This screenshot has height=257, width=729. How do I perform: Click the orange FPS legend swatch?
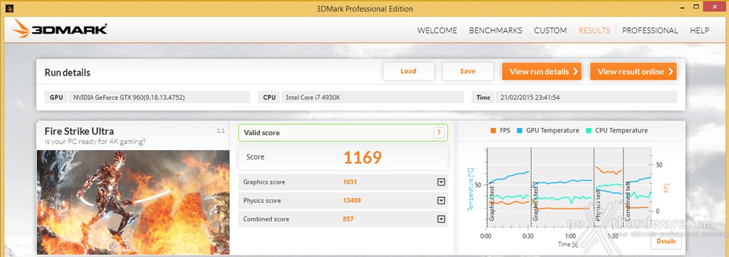(x=493, y=130)
